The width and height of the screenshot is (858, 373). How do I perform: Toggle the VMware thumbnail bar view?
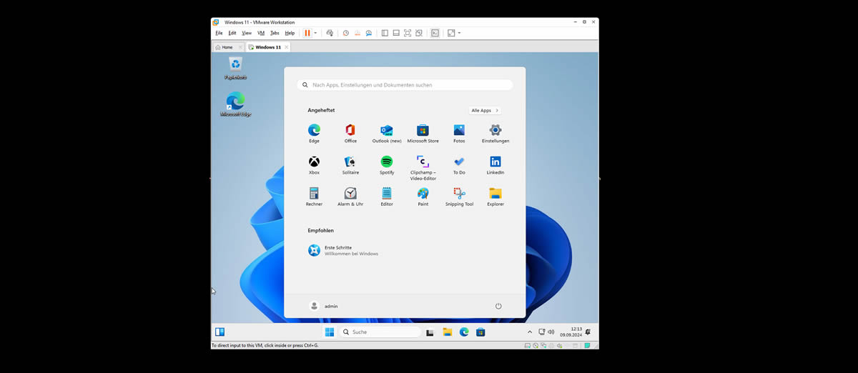pos(396,33)
